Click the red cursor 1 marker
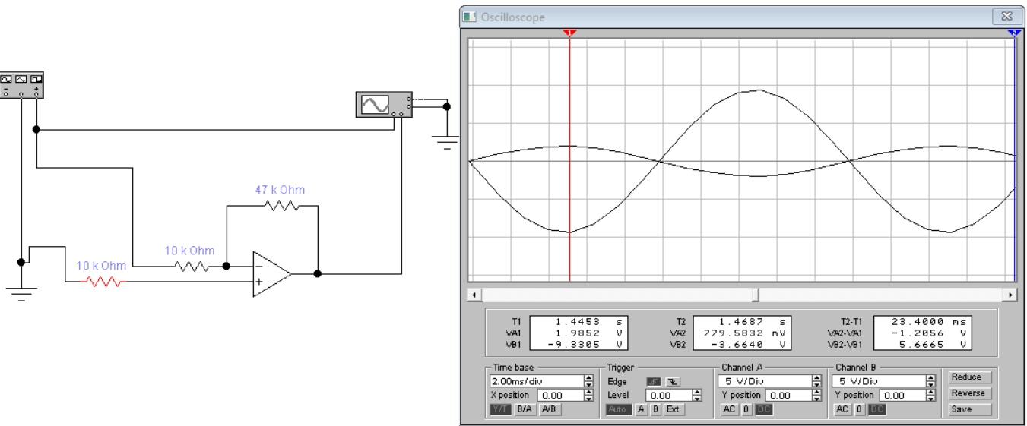This screenshot has height=426, width=1027. tap(570, 33)
